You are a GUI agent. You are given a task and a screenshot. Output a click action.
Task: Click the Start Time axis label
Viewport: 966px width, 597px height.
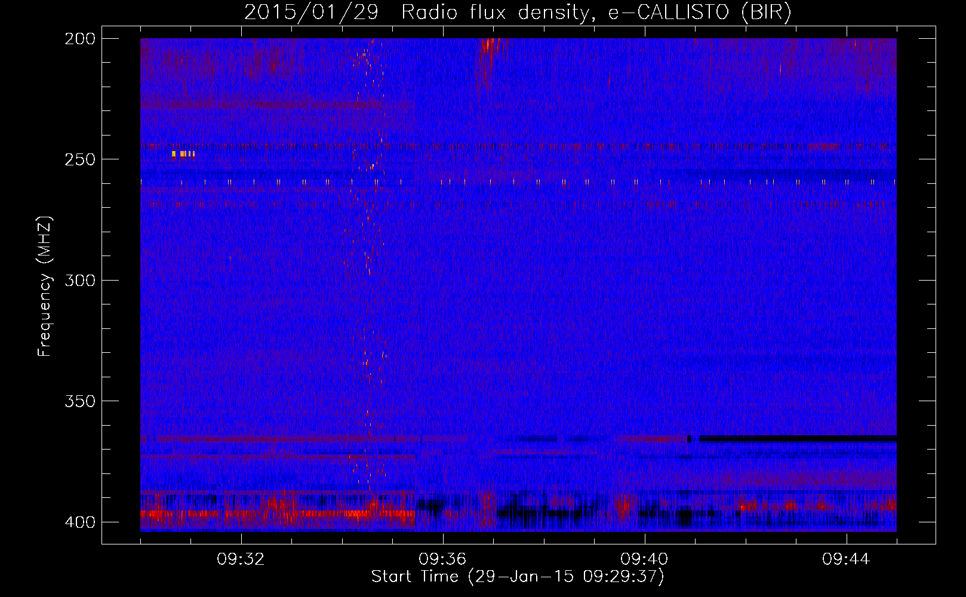[x=518, y=577]
